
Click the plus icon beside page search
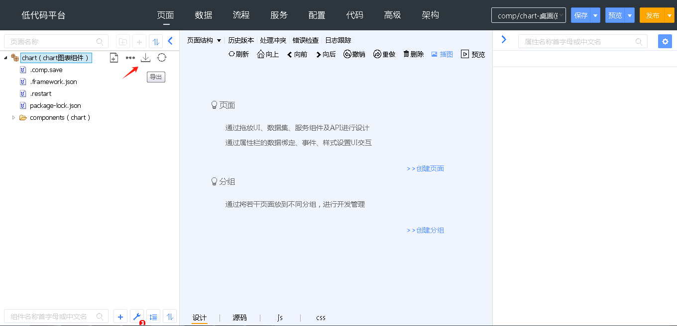click(139, 41)
